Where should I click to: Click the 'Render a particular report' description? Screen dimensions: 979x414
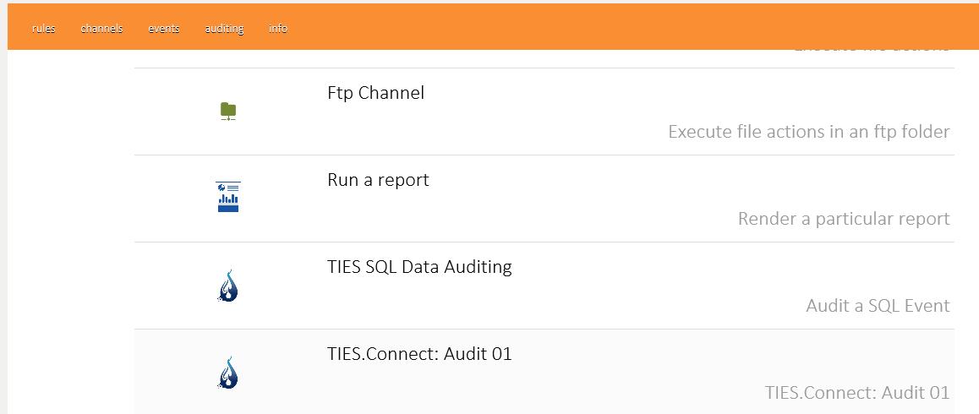point(844,219)
